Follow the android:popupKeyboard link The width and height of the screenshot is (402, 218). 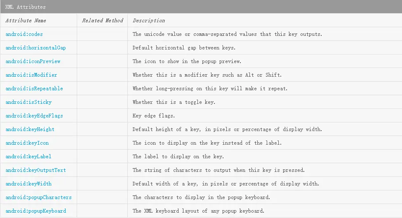click(x=35, y=211)
